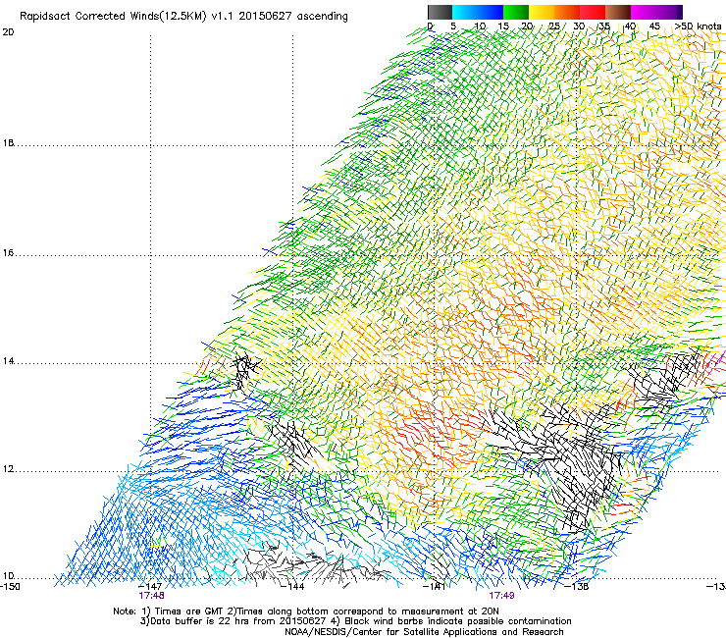Click the longitude label '-144' on the bottom axis

coord(292,587)
